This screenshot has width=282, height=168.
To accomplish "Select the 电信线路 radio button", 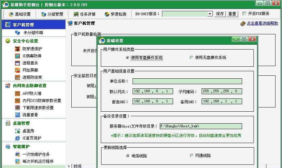I will [x=128, y=156].
